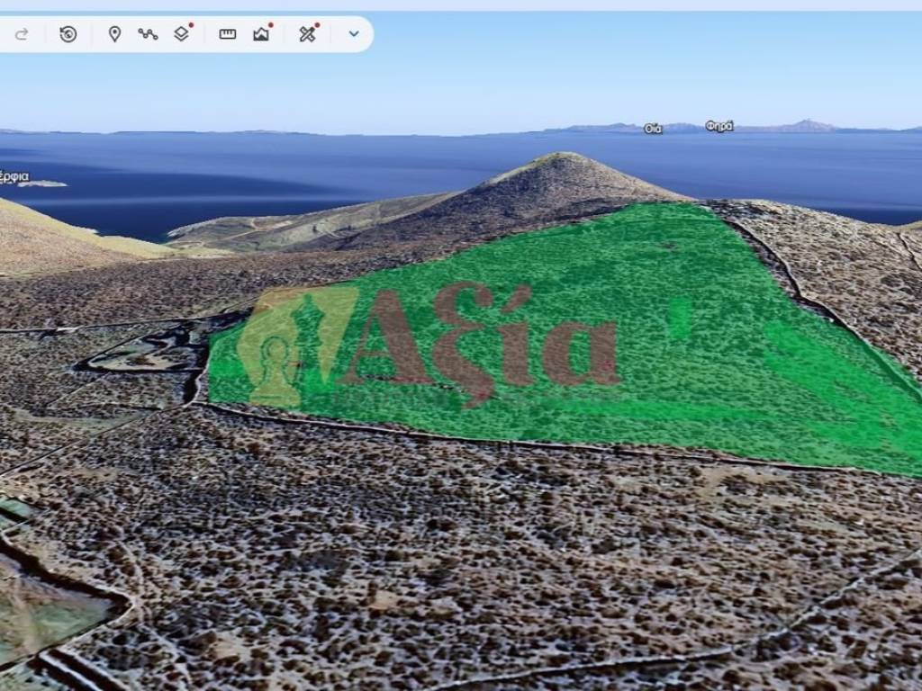Click the partially visible Σέρφια label
This screenshot has width=922, height=691.
(x=14, y=176)
